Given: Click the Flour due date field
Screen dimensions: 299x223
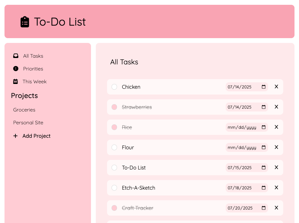Looking at the screenshot, I should [x=242, y=147].
